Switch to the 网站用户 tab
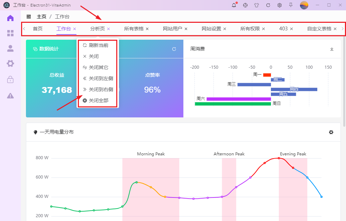346x221 pixels. [173, 29]
